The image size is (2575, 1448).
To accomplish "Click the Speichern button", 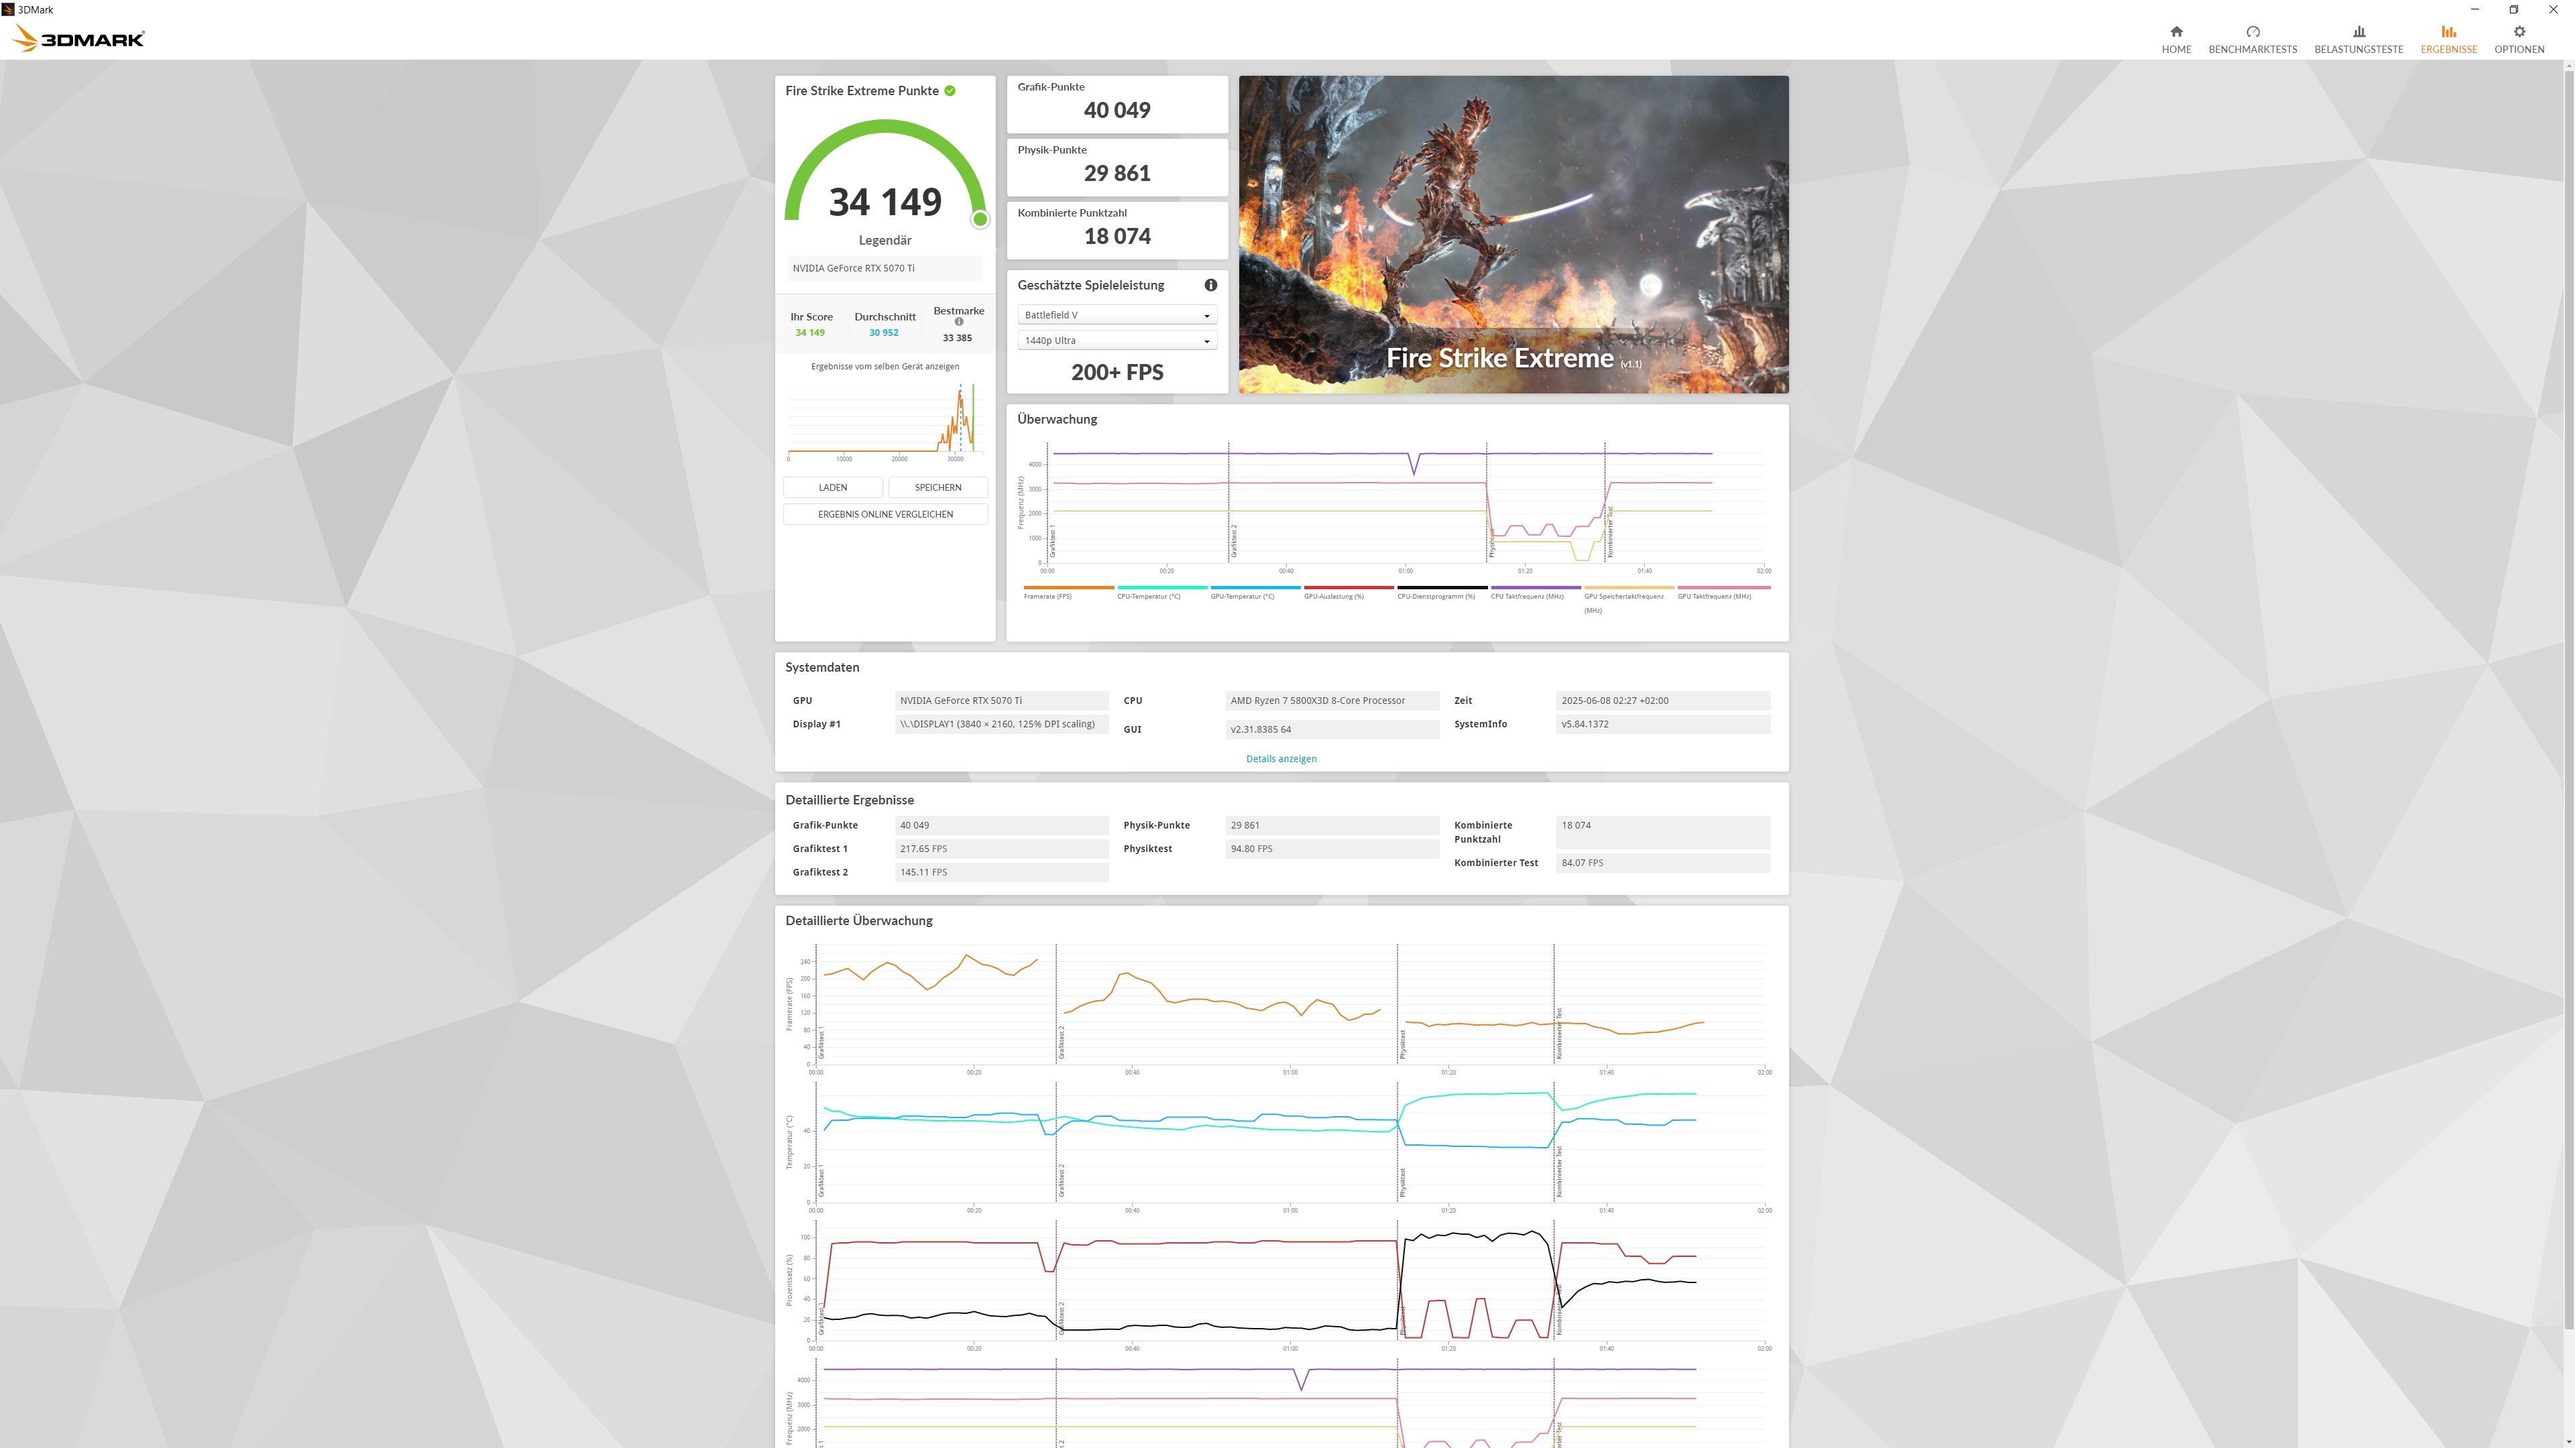I will point(937,487).
